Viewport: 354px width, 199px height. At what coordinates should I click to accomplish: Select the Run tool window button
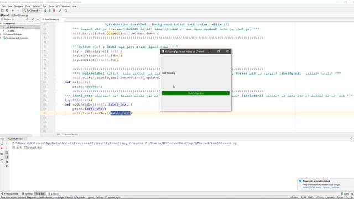40,194
